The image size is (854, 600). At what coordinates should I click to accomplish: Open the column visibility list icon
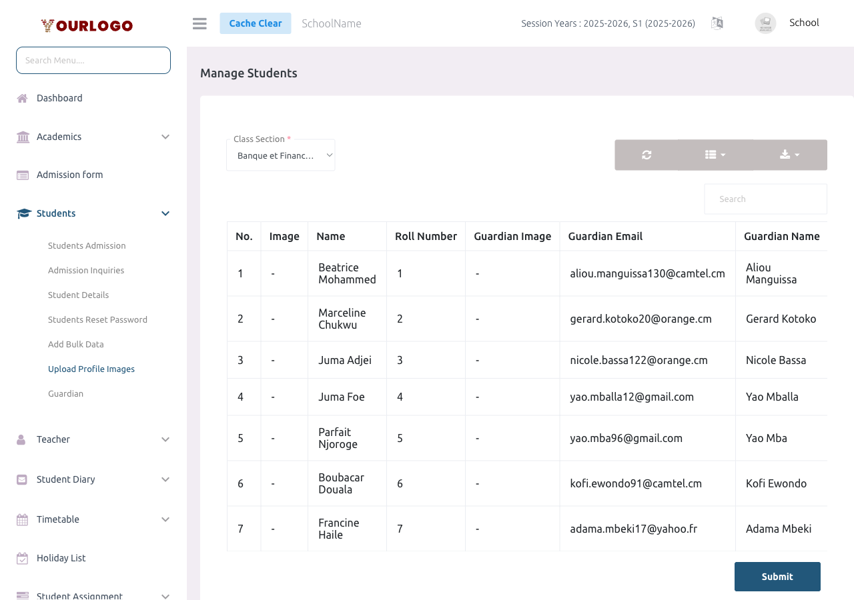tap(714, 154)
